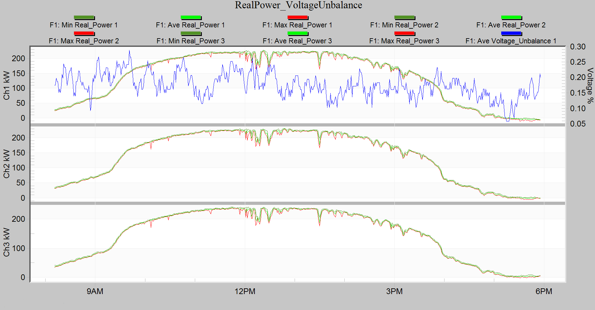Click the Ch1 kW axis label
Viewport: 595px width, 310px height.
tap(7, 85)
